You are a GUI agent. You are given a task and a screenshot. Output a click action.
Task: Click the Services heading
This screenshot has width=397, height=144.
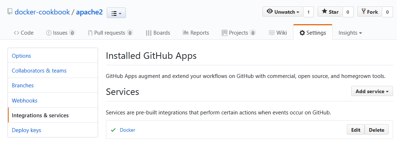pos(123,92)
